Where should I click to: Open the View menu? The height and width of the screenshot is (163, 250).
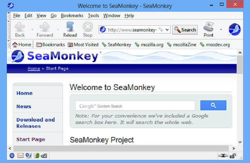click(41, 16)
